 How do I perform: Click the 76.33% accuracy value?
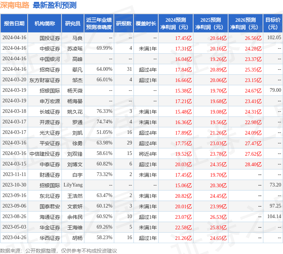(104, 111)
